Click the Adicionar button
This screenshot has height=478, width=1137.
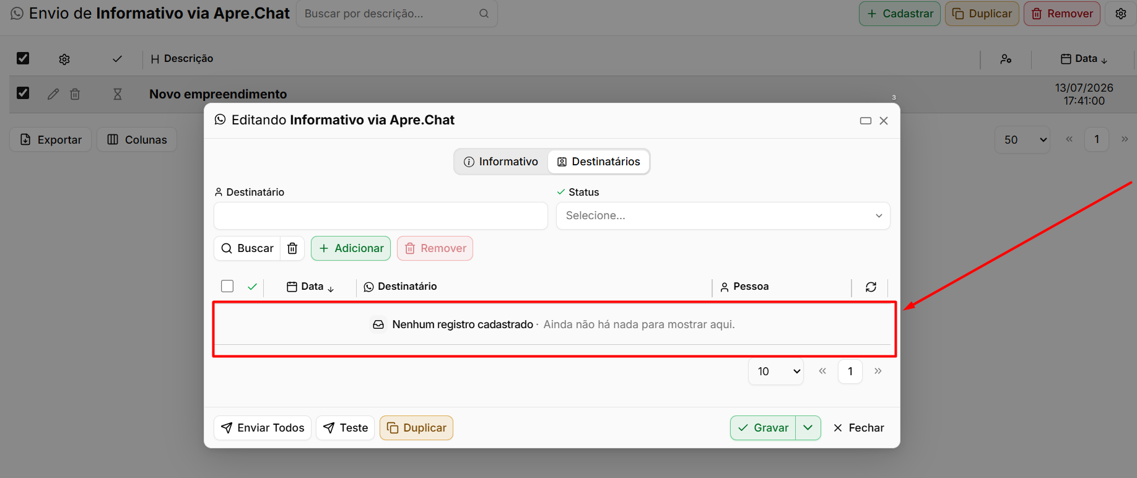pos(351,248)
